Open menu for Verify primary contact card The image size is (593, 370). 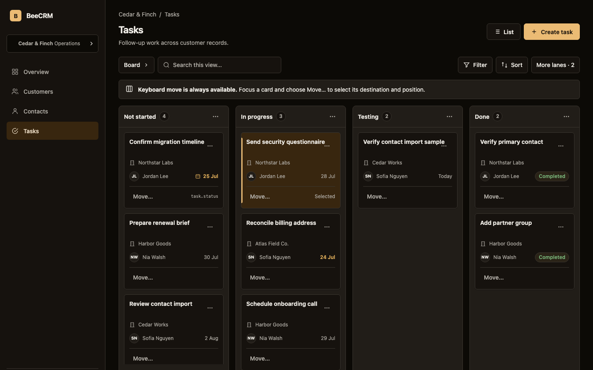pyautogui.click(x=561, y=146)
